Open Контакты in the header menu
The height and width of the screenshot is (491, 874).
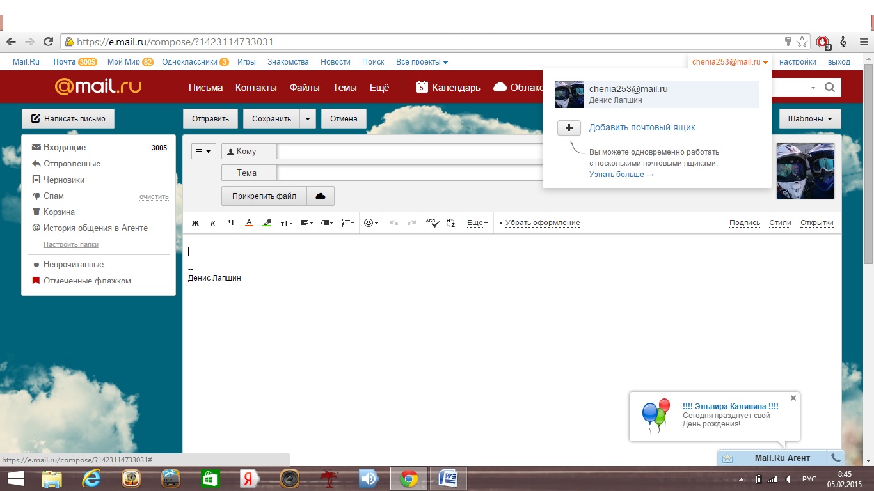pos(256,88)
